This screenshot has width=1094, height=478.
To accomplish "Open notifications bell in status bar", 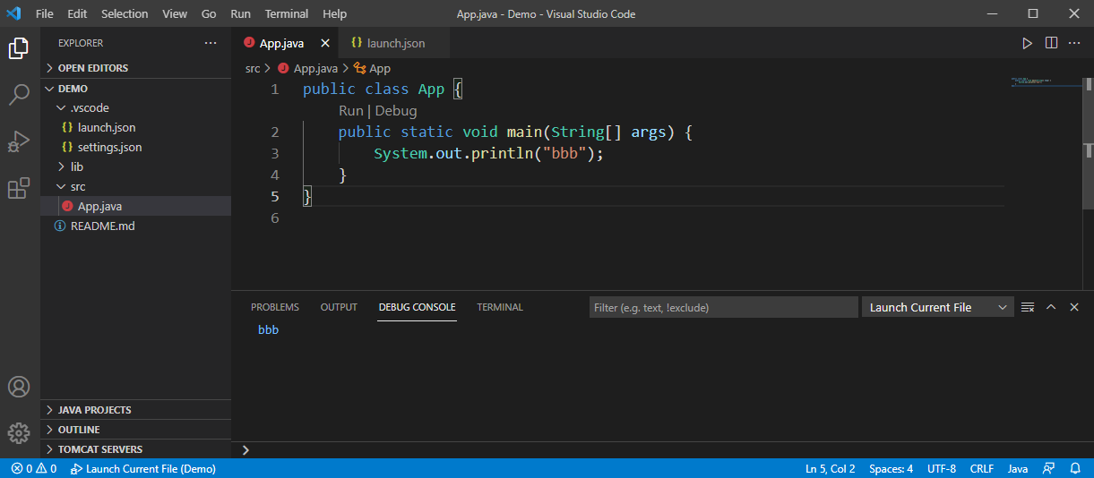I will pos(1075,468).
